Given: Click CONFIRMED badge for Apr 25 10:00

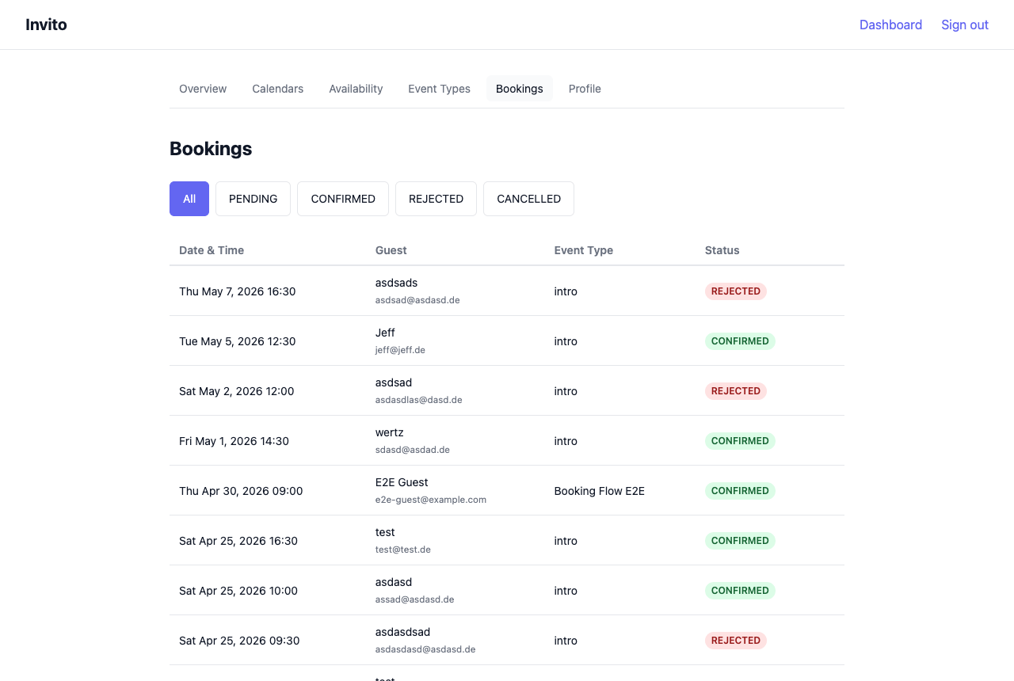Looking at the screenshot, I should [x=740, y=591].
